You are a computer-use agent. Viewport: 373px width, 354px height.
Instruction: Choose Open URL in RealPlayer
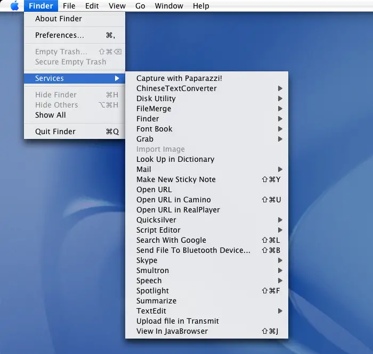[207, 210]
